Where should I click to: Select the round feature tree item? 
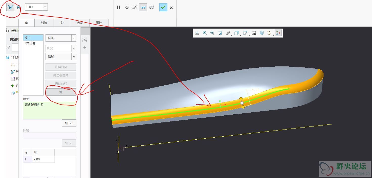[x=15, y=93]
